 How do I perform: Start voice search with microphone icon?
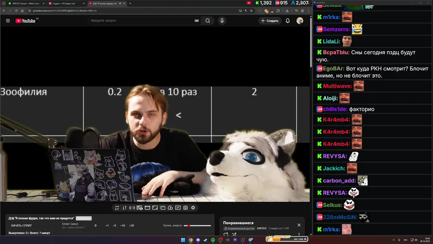click(x=222, y=21)
